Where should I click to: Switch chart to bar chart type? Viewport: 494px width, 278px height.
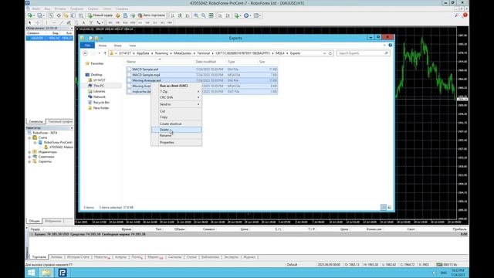172,15
